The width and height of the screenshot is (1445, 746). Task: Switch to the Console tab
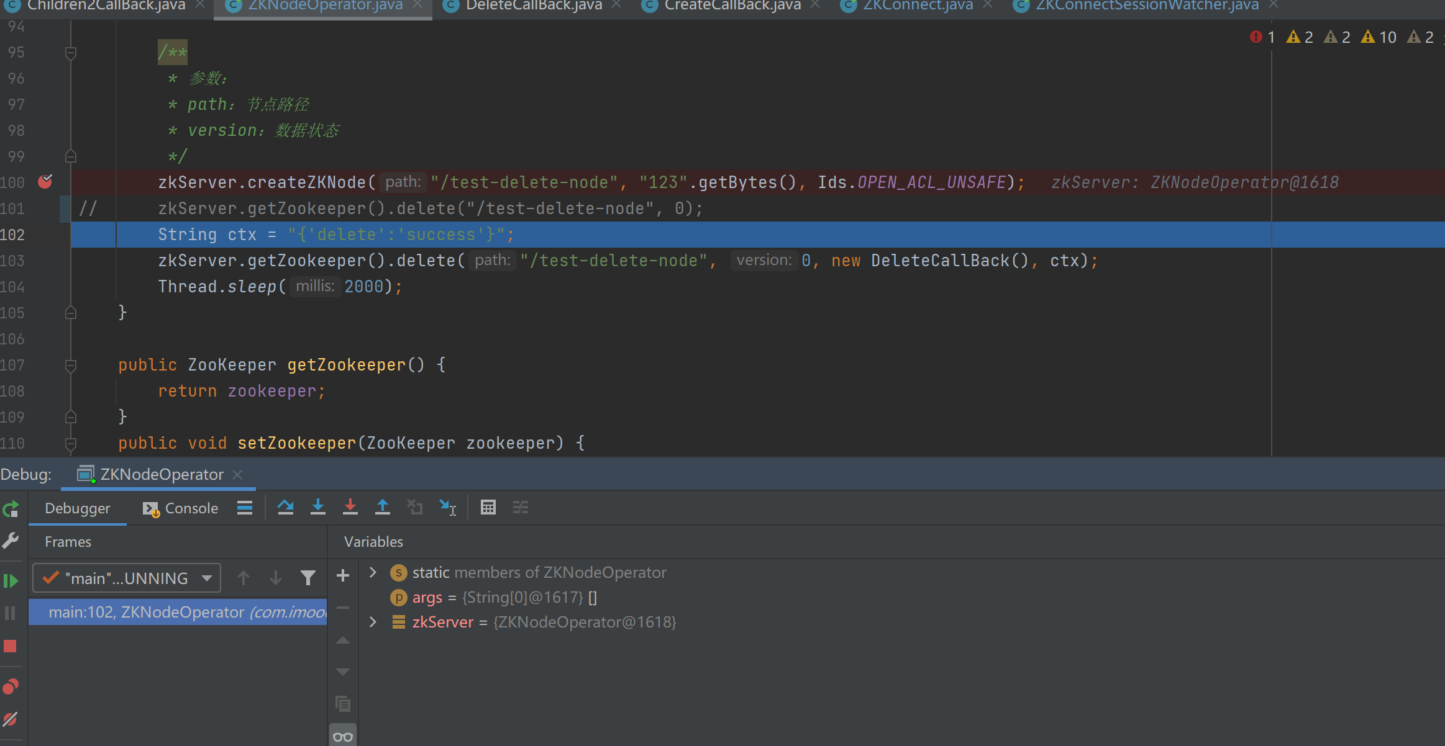click(x=180, y=508)
